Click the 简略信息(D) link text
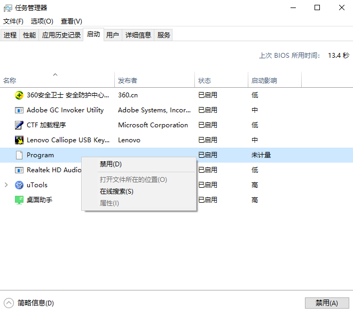This screenshot has height=314, width=353. [x=36, y=303]
